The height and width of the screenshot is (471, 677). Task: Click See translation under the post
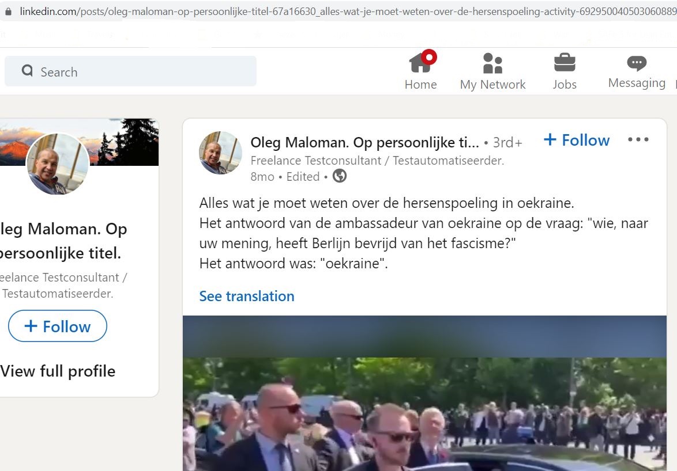247,296
